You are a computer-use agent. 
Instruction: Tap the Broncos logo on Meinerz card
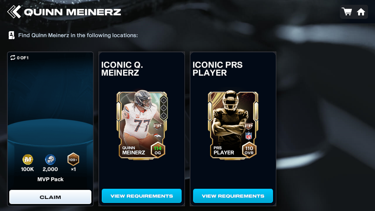click(x=157, y=137)
